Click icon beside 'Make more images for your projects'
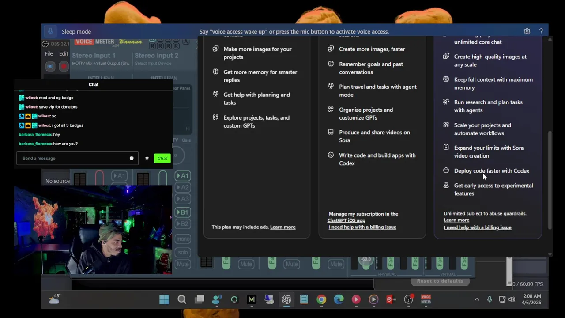565x318 pixels. pos(215,49)
